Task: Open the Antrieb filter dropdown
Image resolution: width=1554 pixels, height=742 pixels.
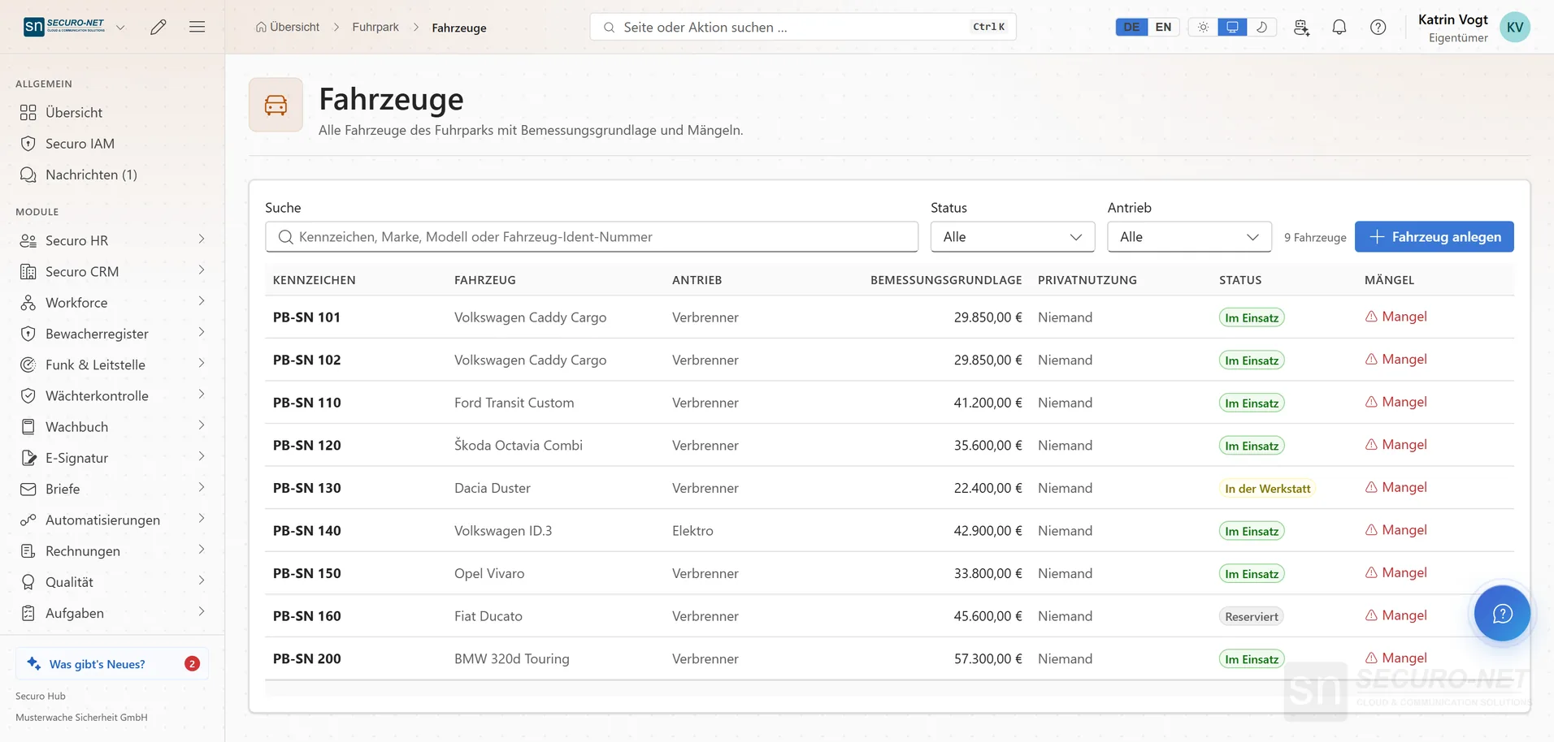Action: click(1189, 237)
